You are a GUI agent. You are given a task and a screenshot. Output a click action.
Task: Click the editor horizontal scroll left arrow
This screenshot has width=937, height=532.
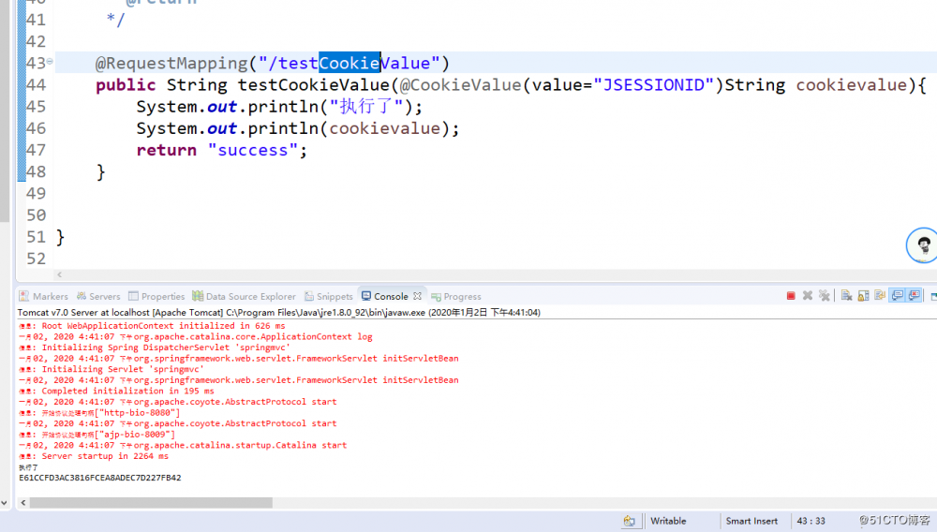point(59,274)
